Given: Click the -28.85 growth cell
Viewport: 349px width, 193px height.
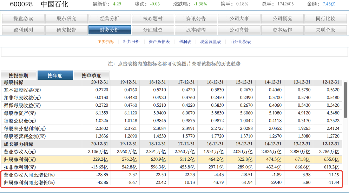Looking at the screenshot, I should point(102,175).
